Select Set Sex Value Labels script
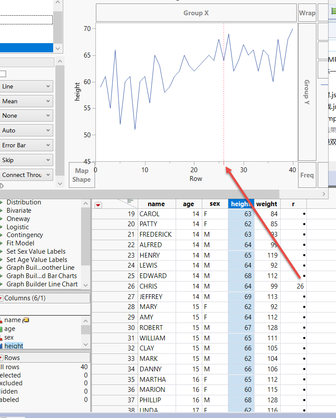336x418 pixels. [36, 251]
